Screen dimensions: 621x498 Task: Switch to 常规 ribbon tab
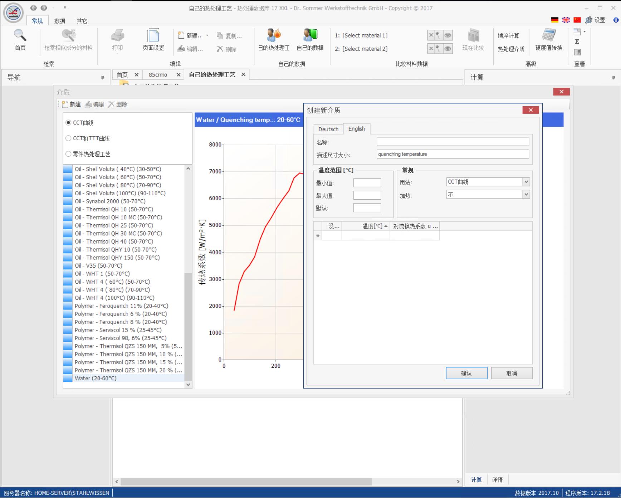pos(37,21)
